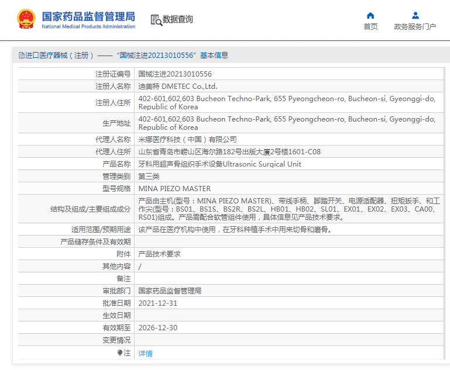The height and width of the screenshot is (370, 450).
Task: Click the 生产地址 address value
Action: (287, 123)
